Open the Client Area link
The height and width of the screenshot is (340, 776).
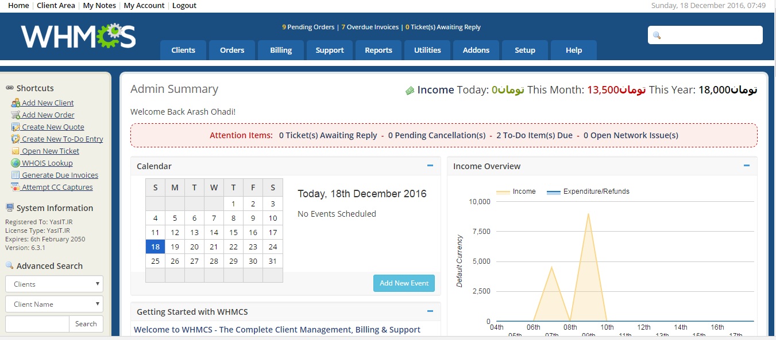pyautogui.click(x=56, y=6)
